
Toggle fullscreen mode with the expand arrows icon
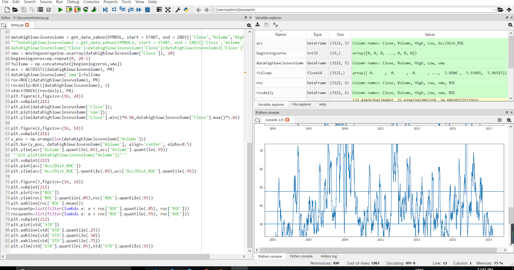168,9
